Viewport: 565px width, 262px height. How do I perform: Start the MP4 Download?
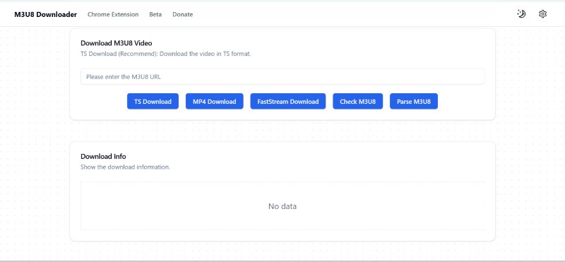(x=215, y=101)
